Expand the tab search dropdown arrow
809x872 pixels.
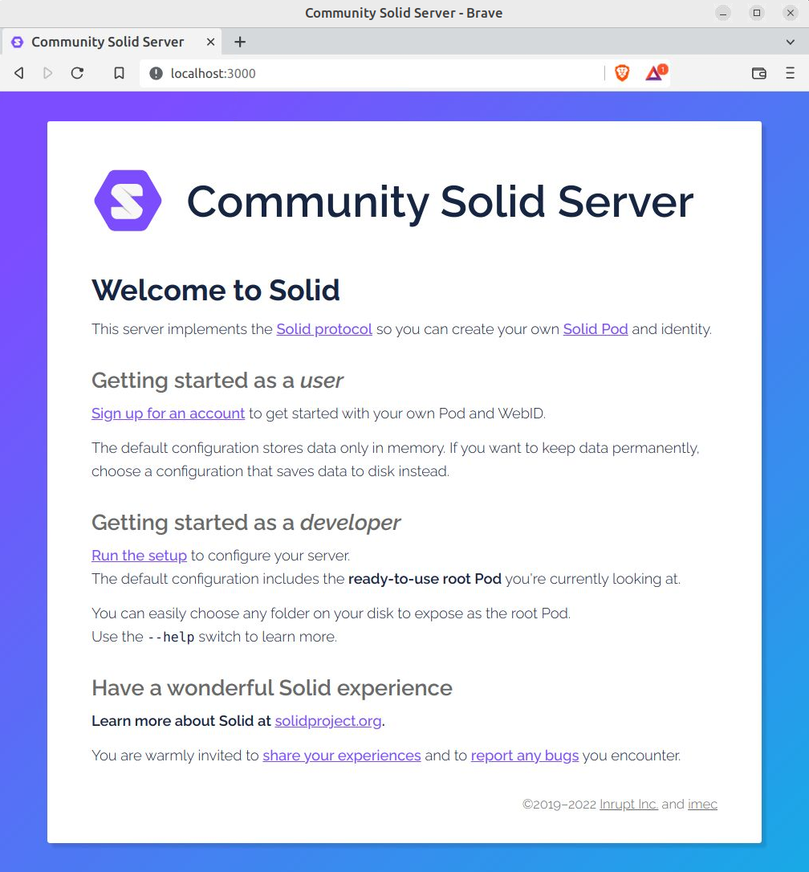pyautogui.click(x=790, y=42)
